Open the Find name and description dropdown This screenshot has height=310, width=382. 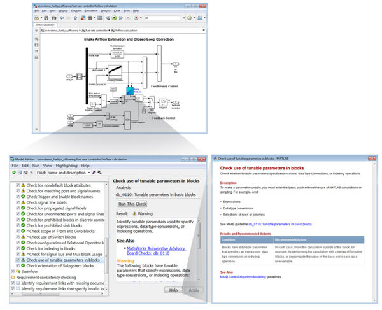coord(88,173)
